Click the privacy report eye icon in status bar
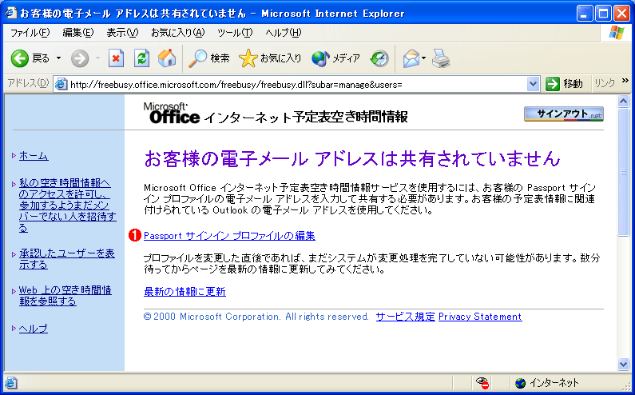 tap(482, 382)
